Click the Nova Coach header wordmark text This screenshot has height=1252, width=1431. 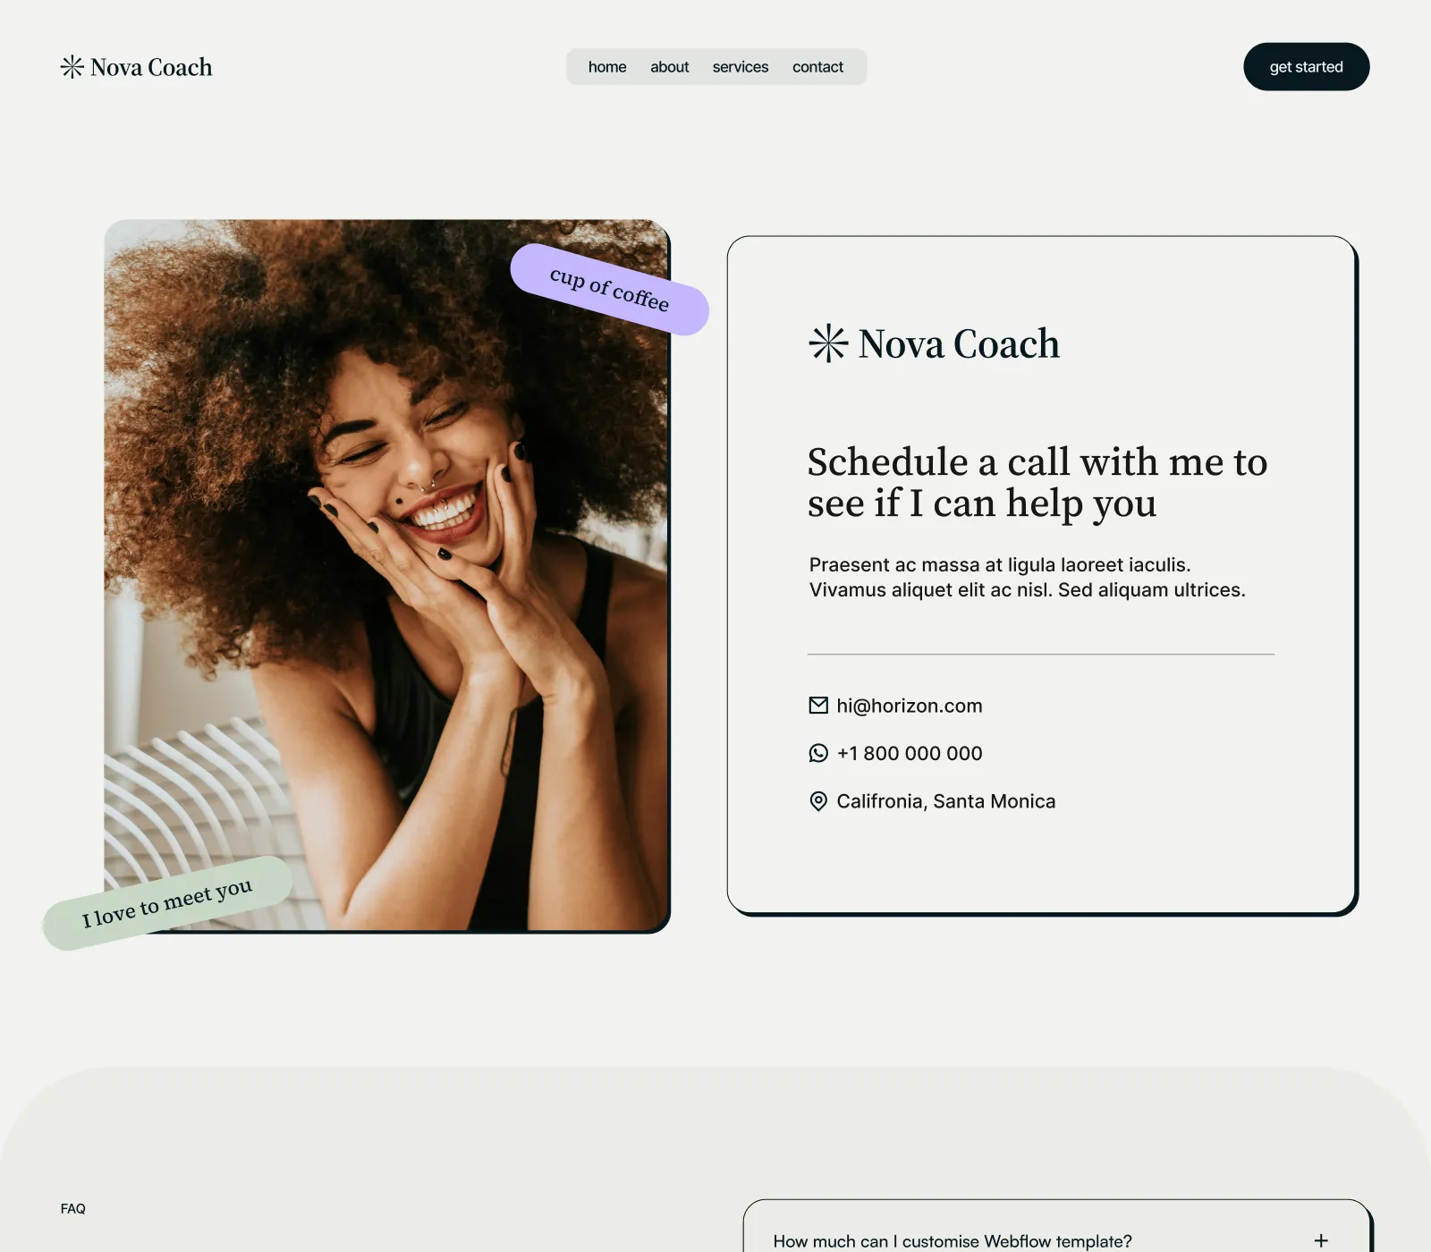(151, 67)
